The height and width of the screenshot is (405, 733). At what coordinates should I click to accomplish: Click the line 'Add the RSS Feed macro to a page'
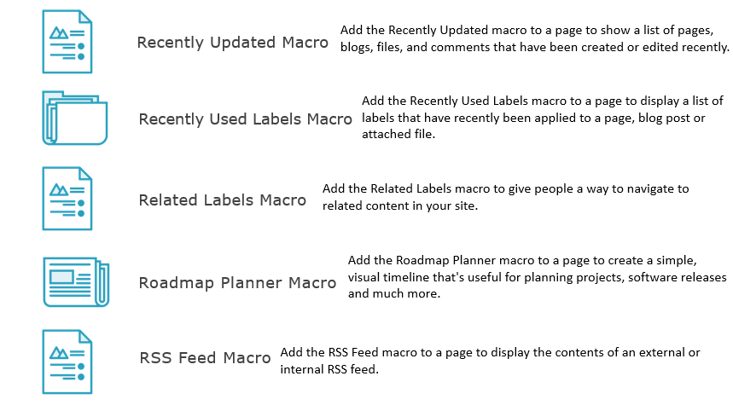tap(490, 352)
